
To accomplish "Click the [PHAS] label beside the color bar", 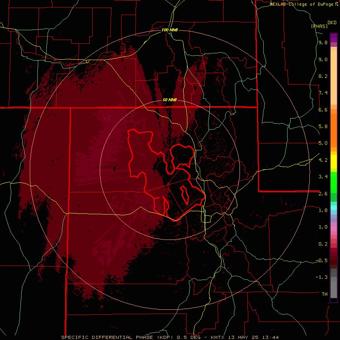I will tap(319, 26).
